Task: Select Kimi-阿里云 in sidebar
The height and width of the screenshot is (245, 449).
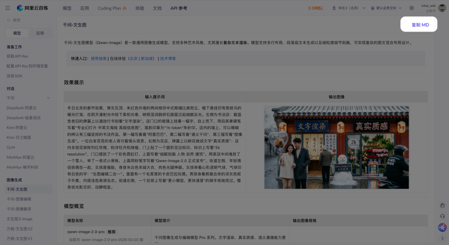Action: click(x=17, y=128)
